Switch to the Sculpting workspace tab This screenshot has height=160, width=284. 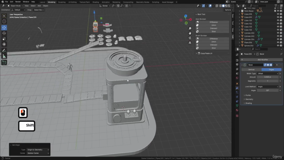click(x=62, y=2)
